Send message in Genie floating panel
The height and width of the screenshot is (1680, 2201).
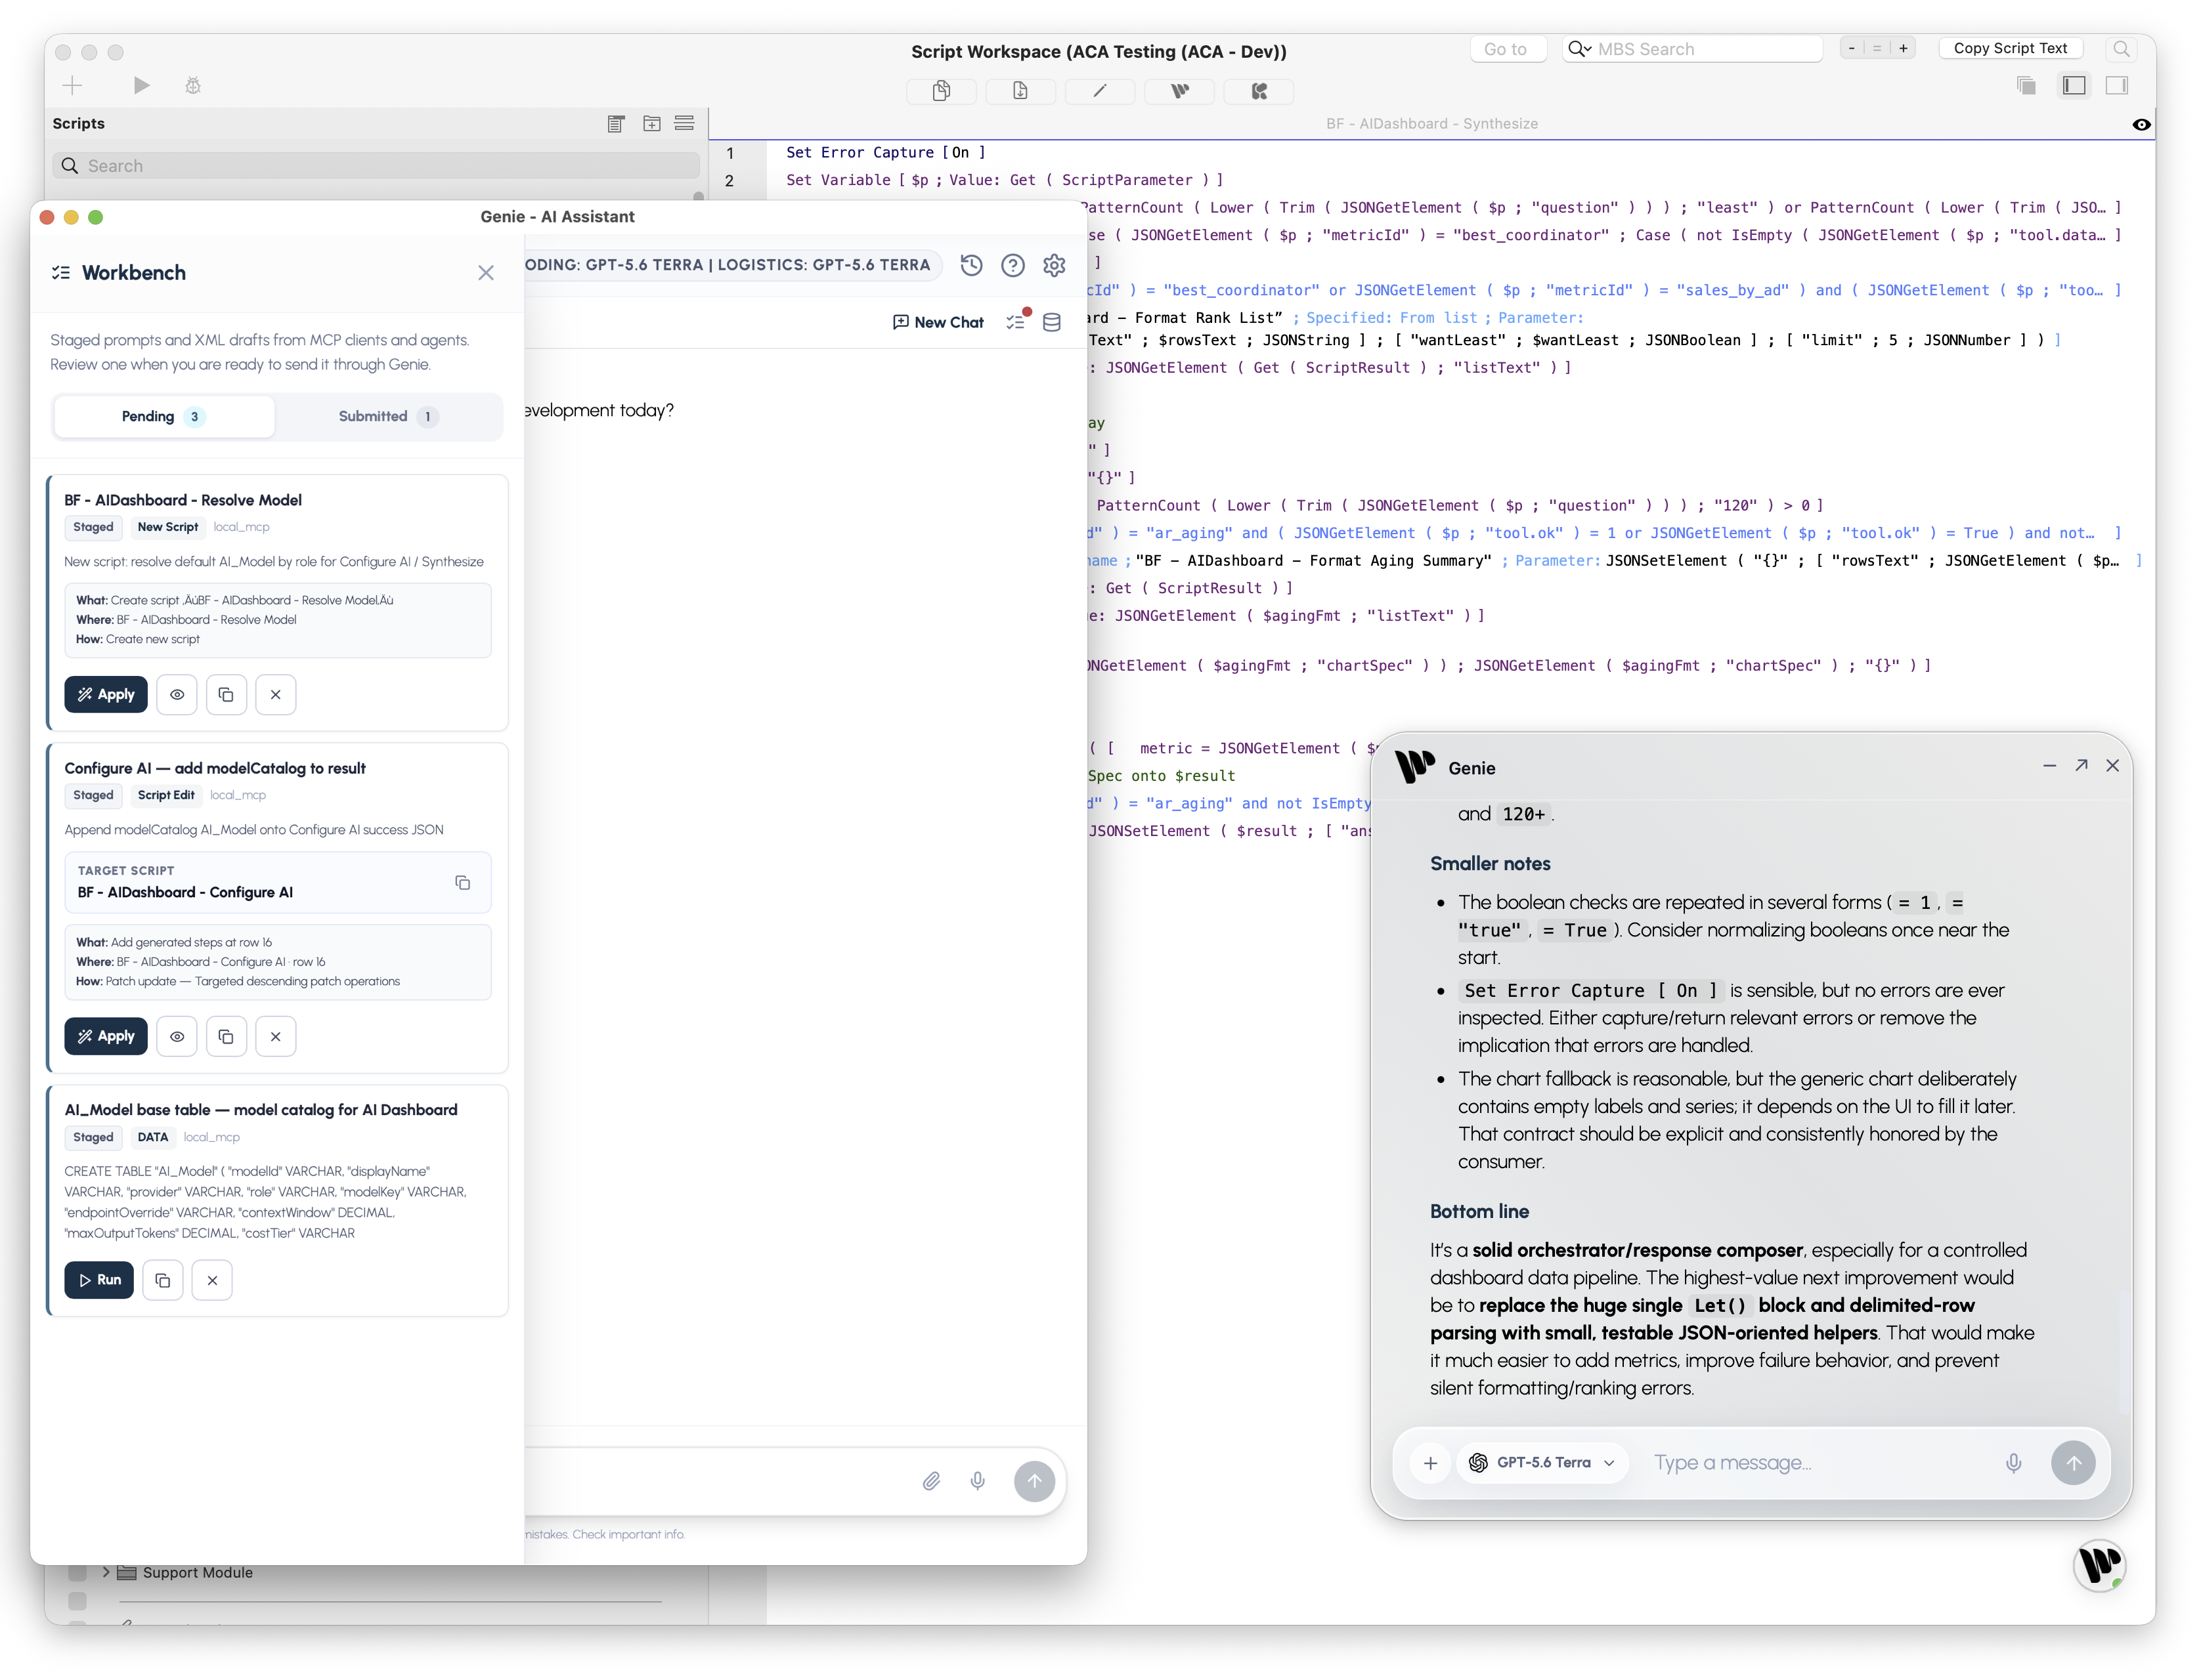2073,1464
